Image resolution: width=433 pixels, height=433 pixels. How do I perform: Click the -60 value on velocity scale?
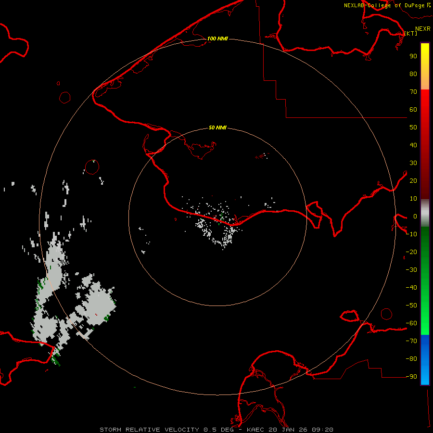click(411, 323)
